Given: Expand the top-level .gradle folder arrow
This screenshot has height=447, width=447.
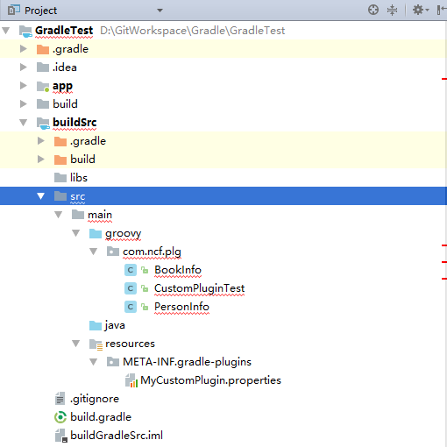Looking at the screenshot, I should [24, 49].
